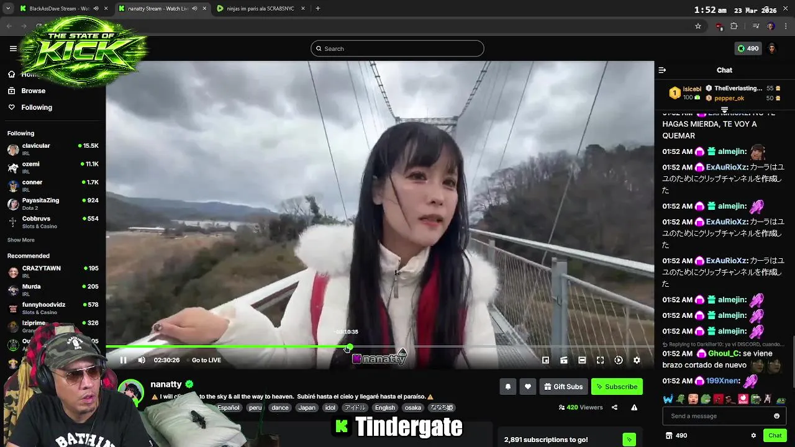The width and height of the screenshot is (795, 447).
Task: Open Murda recommended channel
Action: coord(53,290)
